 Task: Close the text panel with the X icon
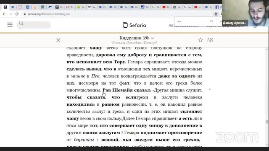point(58,40)
